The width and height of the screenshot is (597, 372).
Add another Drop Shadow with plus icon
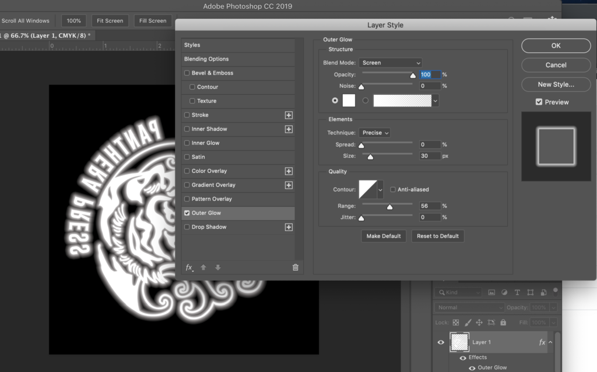pos(289,227)
